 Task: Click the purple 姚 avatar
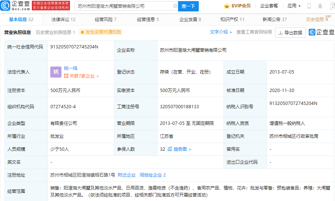coord(56,72)
